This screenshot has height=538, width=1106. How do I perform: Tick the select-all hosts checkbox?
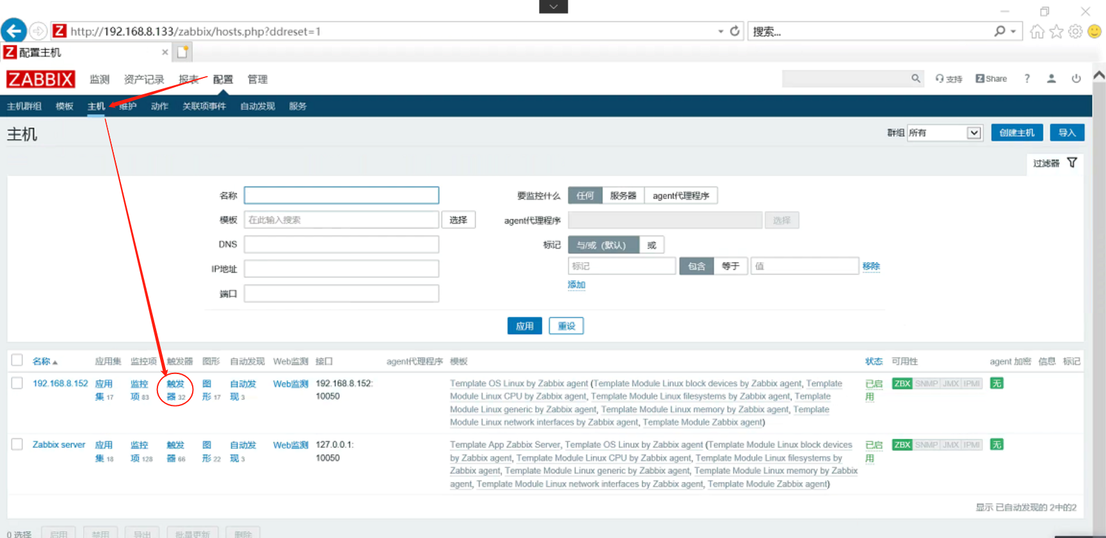coord(17,361)
